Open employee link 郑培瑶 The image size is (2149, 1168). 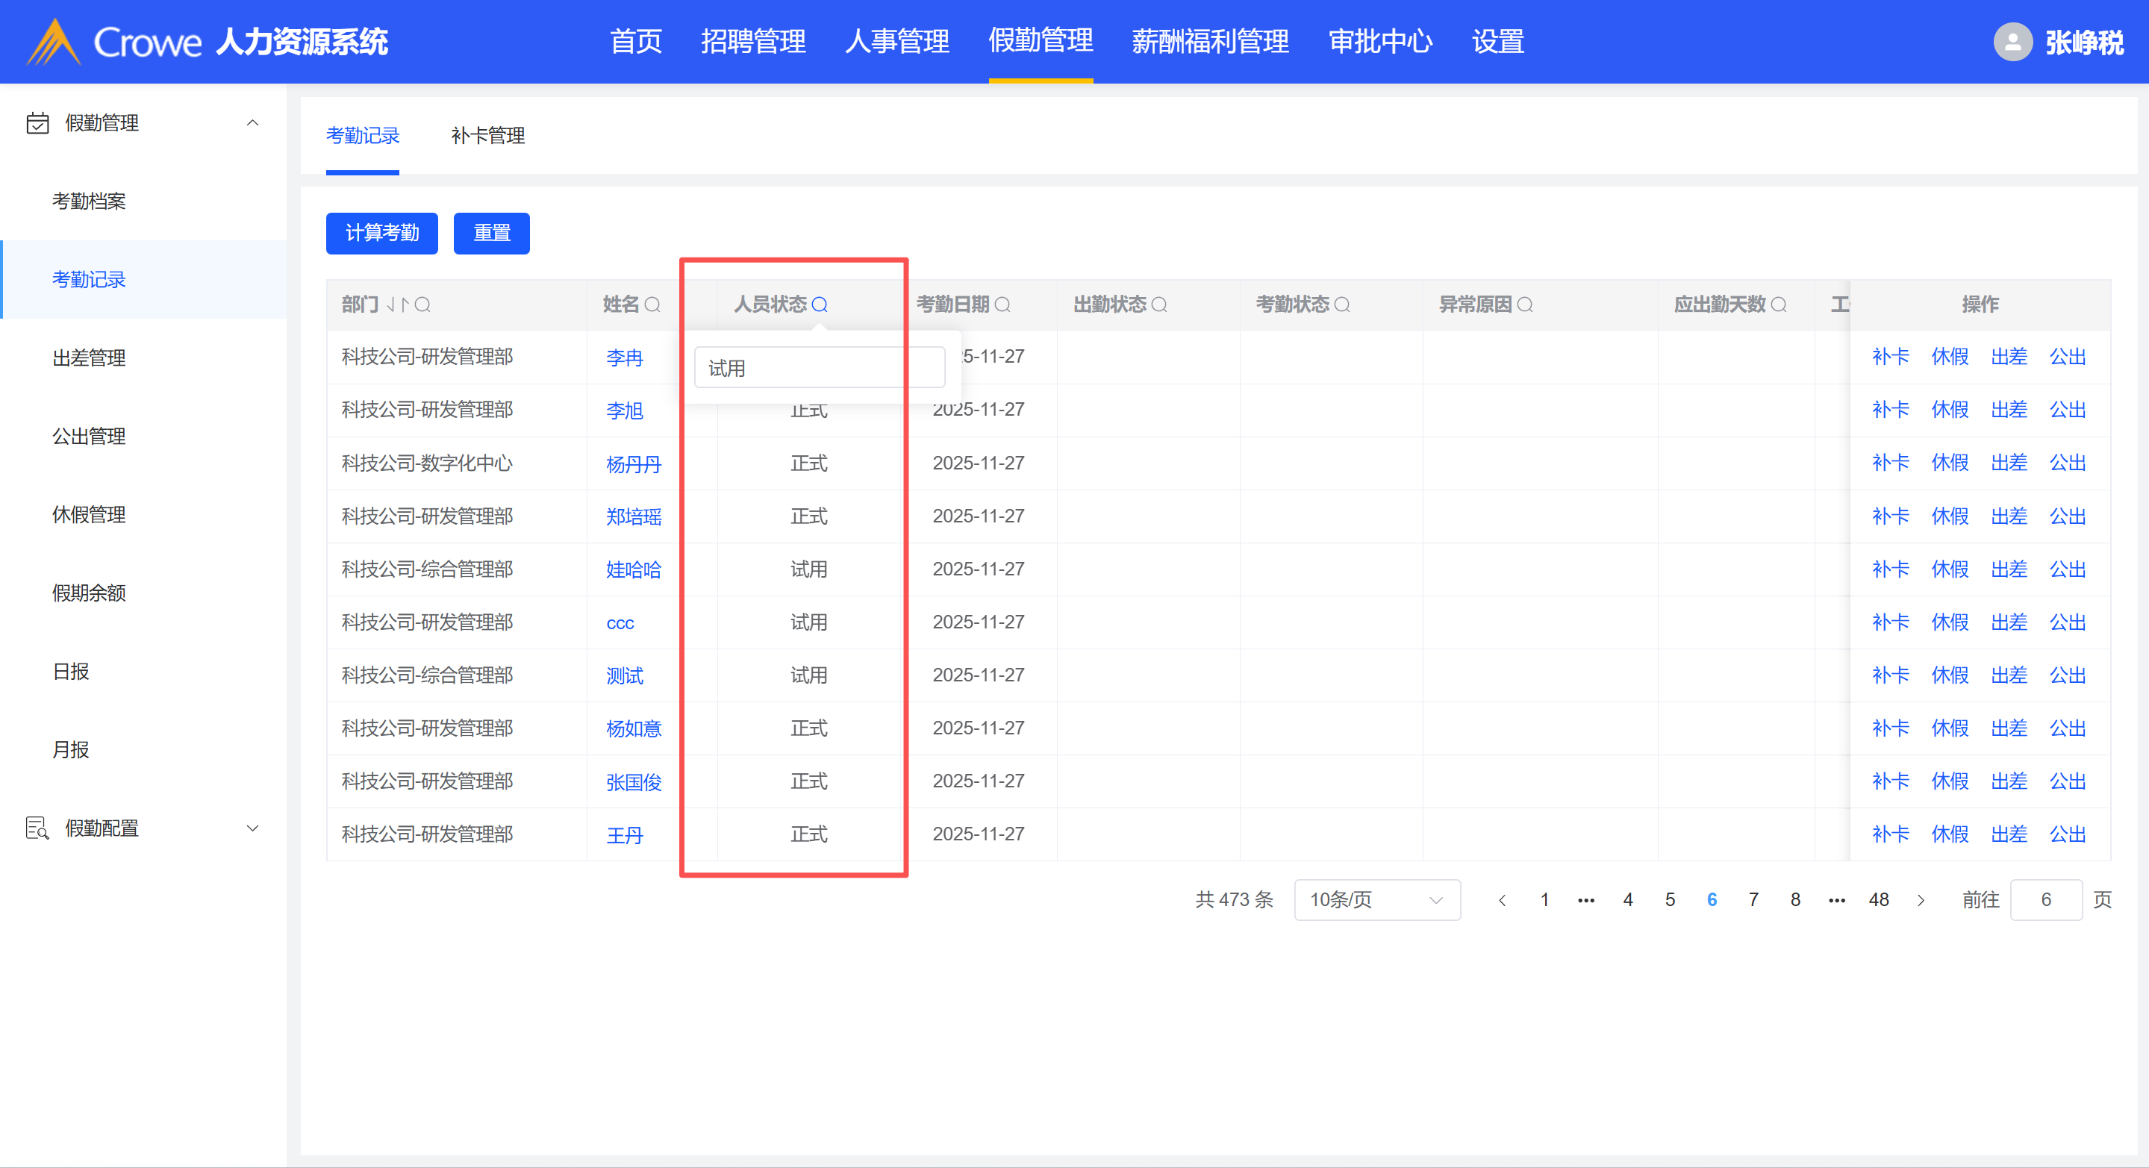tap(633, 516)
